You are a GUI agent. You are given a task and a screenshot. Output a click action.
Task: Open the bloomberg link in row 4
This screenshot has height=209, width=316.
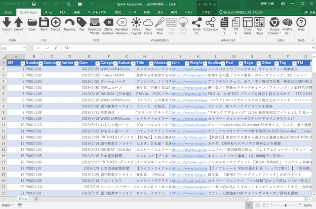tap(190, 81)
